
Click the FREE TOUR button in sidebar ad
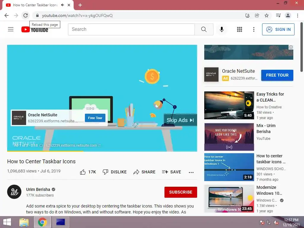(x=277, y=75)
